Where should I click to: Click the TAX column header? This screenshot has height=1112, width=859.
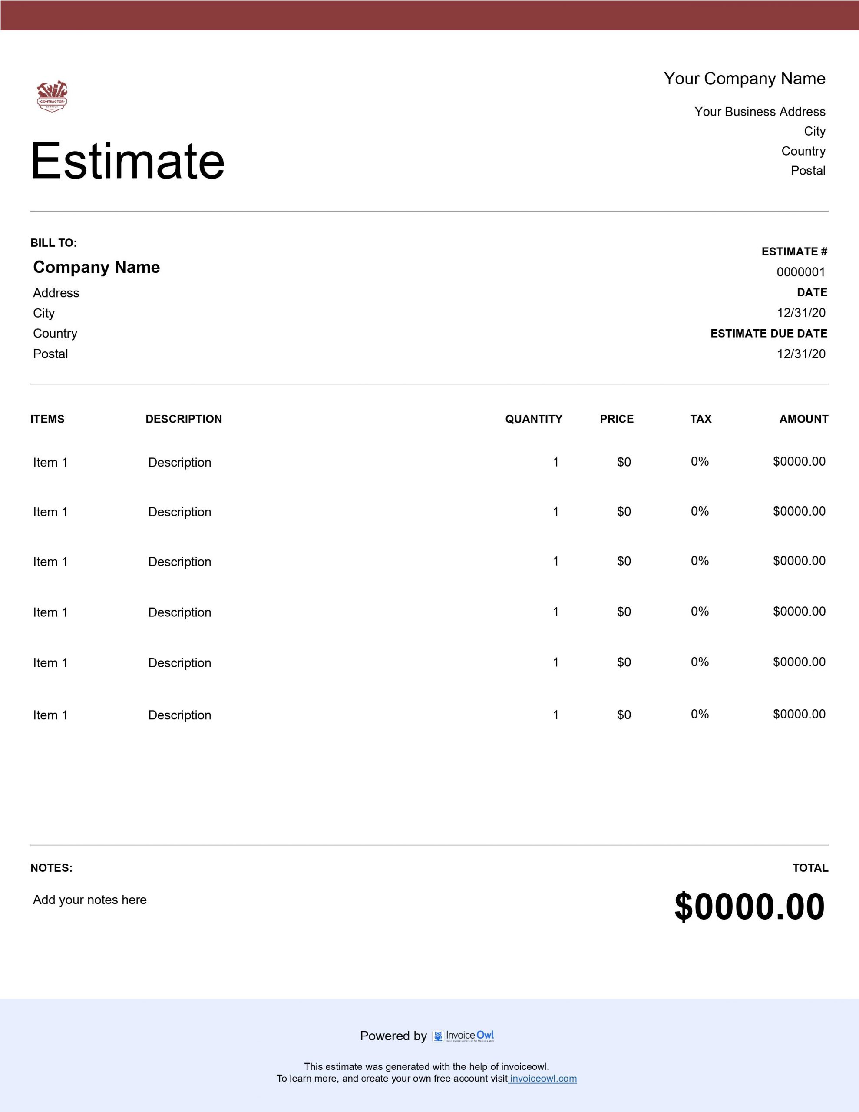700,419
